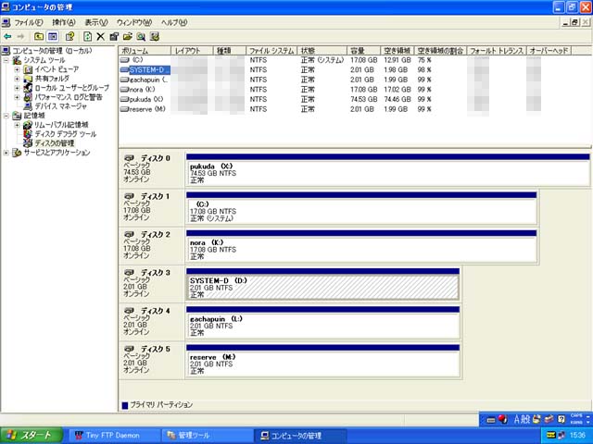Click the Disk 3 icon in the graphical view
This screenshot has height=444, width=593.
point(130,272)
